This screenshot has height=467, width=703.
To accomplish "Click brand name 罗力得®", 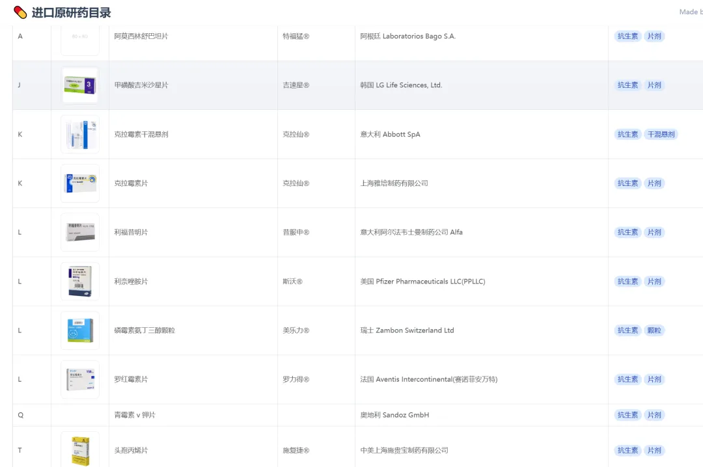I will pyautogui.click(x=296, y=379).
